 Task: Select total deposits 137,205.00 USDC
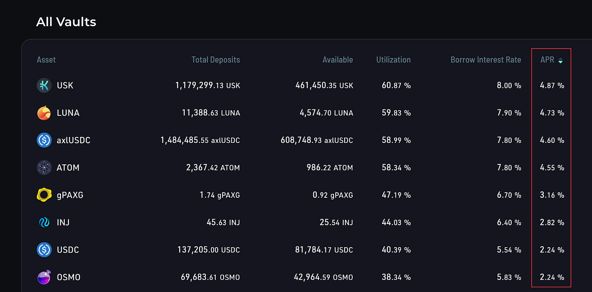[x=208, y=250]
